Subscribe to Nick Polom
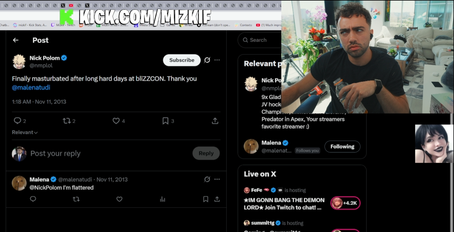This screenshot has height=232, width=454. [182, 60]
